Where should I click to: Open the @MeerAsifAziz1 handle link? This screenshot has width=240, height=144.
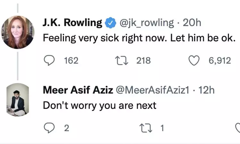pos(153,90)
